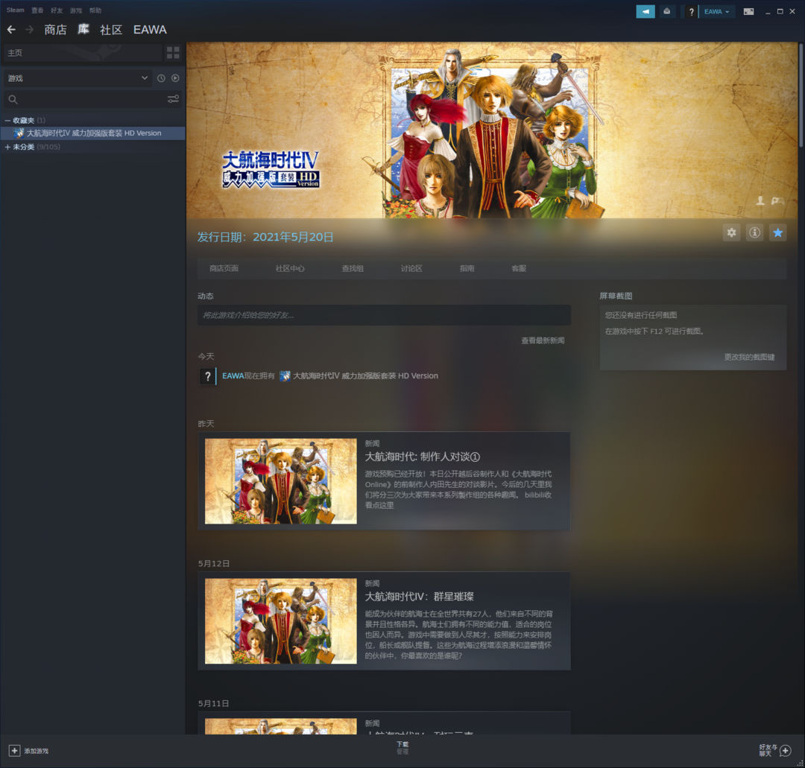This screenshot has width=805, height=768.
Task: Open the 制作人对谈① news thumbnail
Action: 280,481
